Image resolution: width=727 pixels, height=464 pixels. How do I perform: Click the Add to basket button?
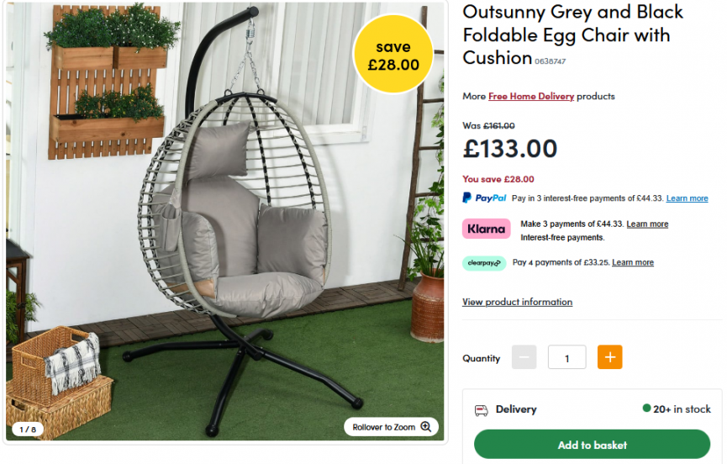[x=592, y=444]
